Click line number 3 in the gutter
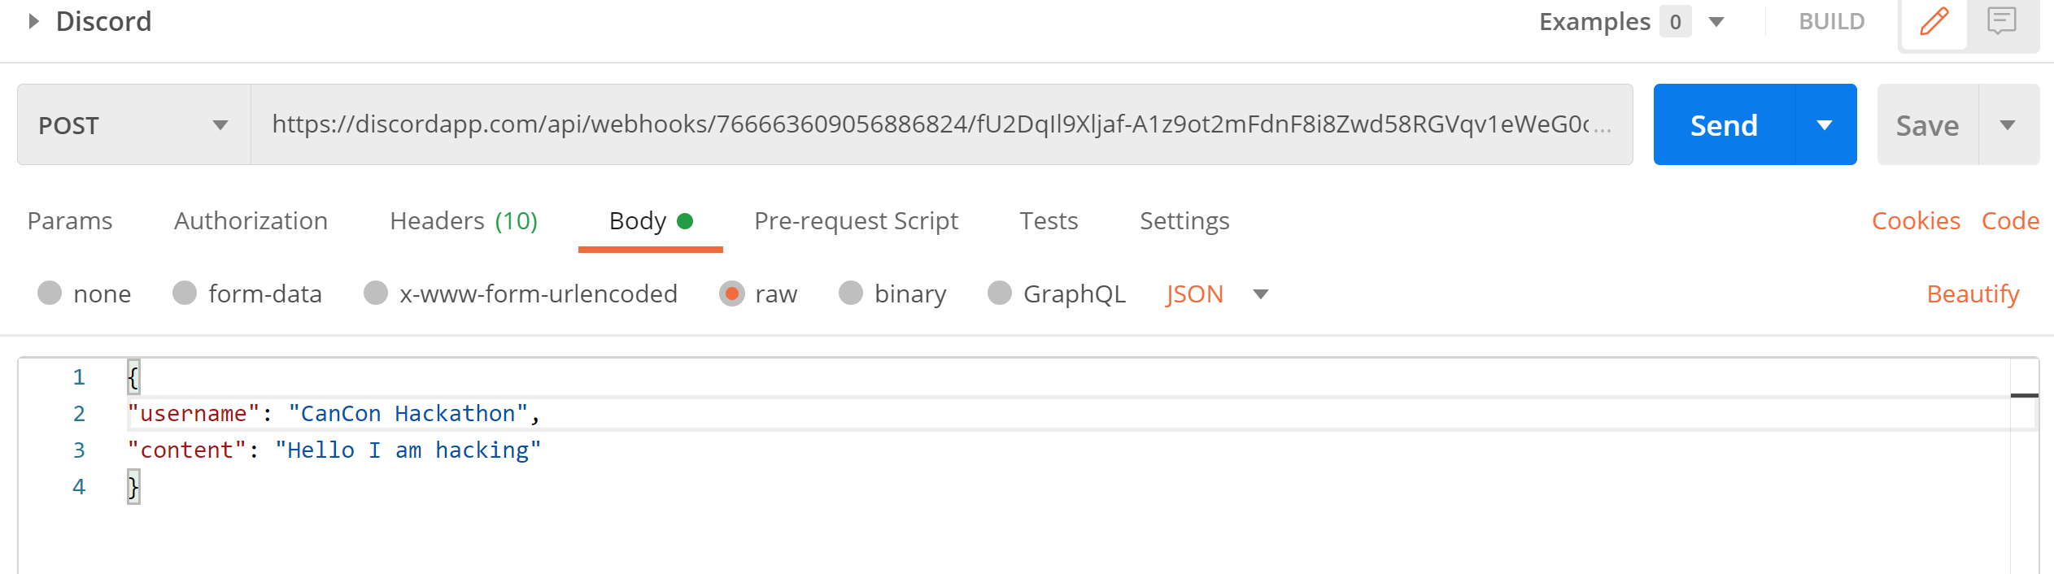The image size is (2054, 574). click(79, 450)
